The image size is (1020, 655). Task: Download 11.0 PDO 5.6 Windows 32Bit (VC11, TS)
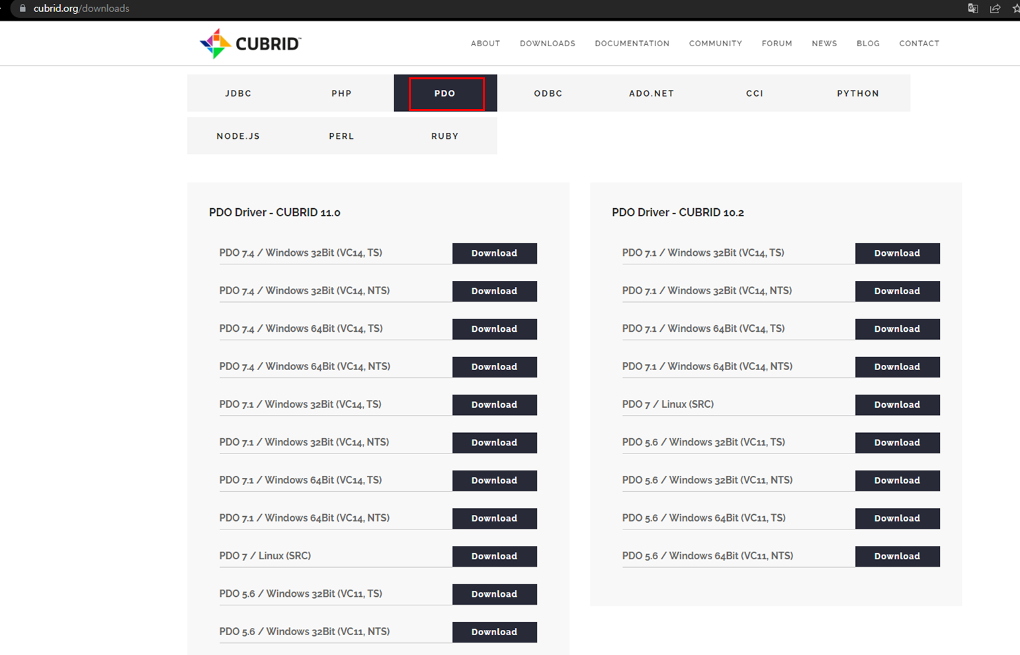point(495,594)
